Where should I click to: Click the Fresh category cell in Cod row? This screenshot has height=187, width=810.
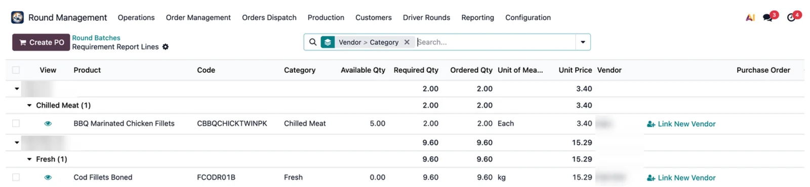tap(293, 177)
